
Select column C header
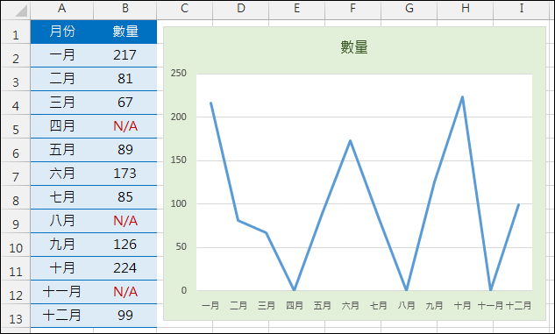pyautogui.click(x=184, y=9)
